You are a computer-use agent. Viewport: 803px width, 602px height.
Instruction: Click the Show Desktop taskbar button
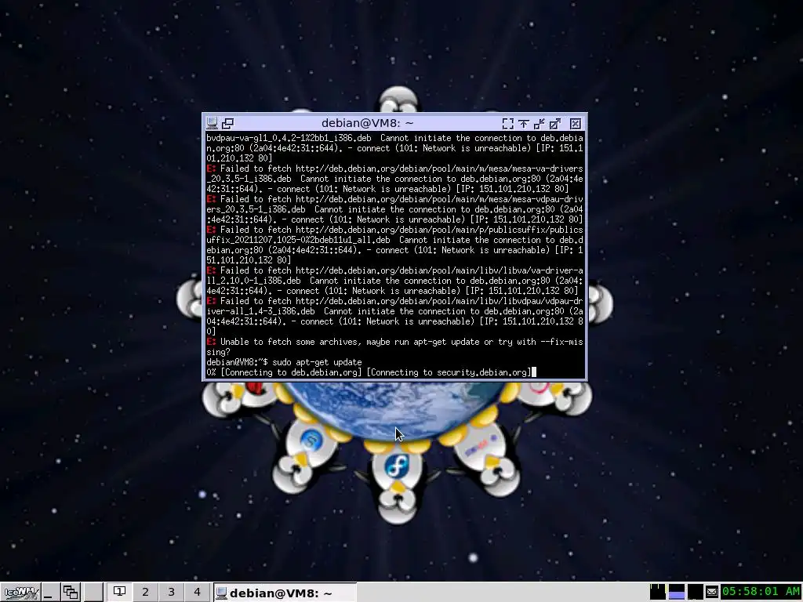(x=49, y=593)
